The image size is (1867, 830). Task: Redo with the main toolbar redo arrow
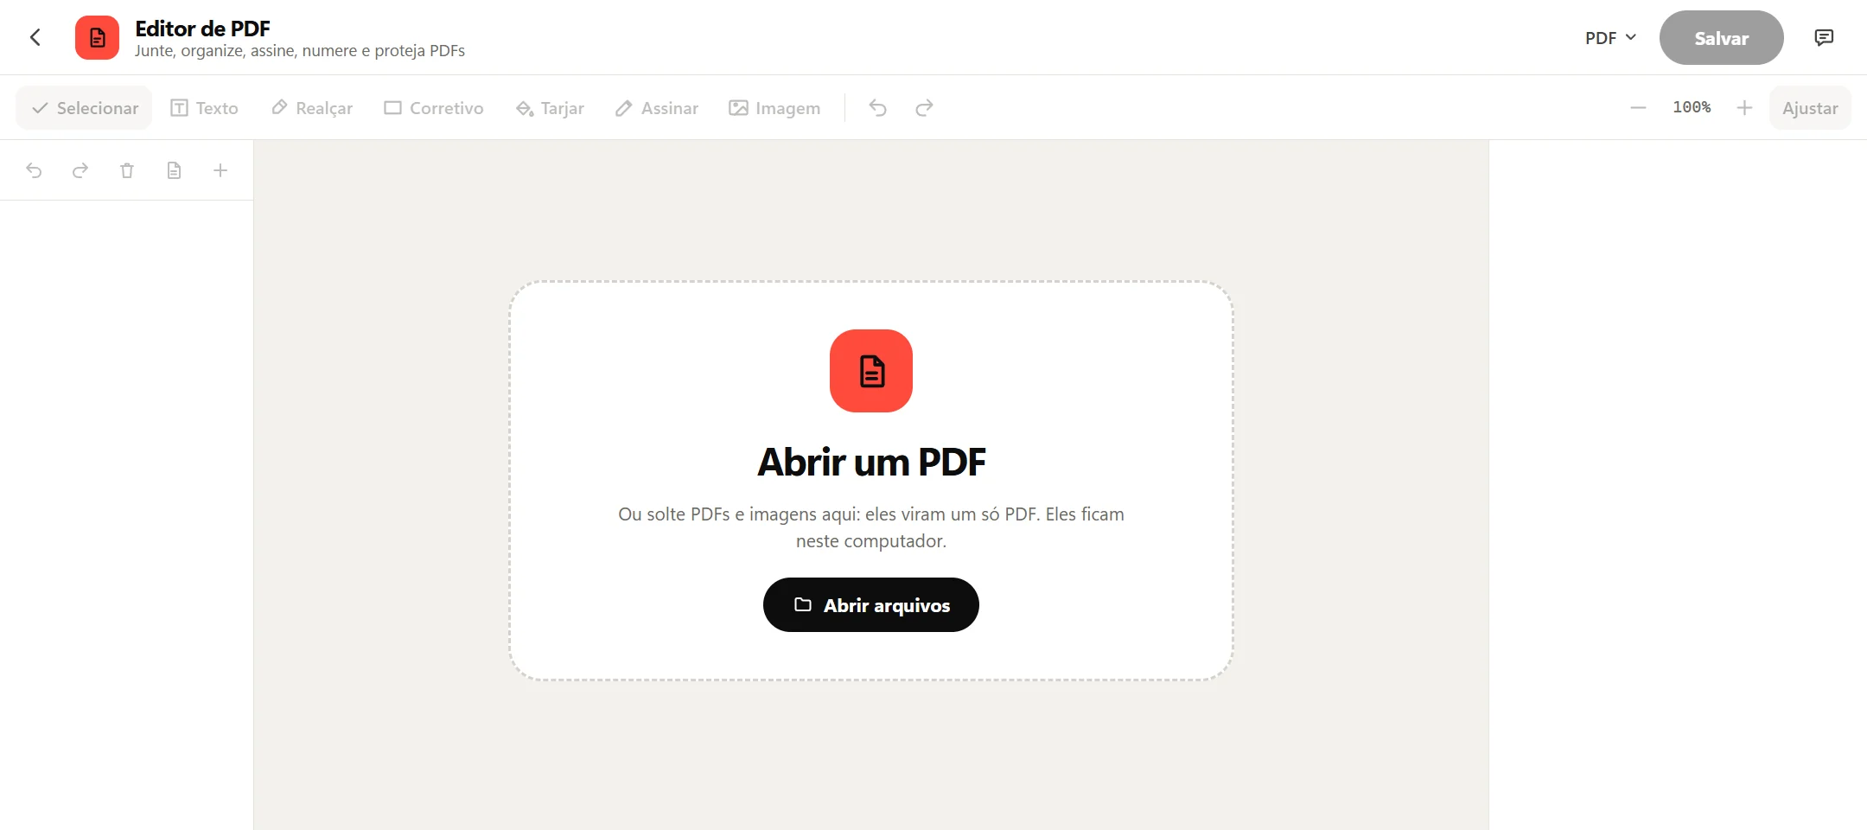[924, 108]
